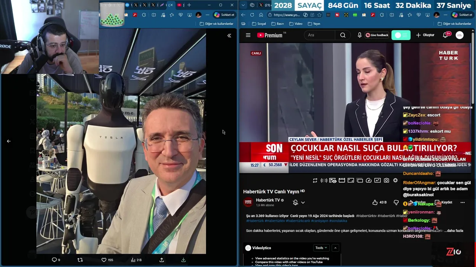Viewport: 476px width, 267px height.
Task: Go to home page in right browser
Action: [x=261, y=15]
